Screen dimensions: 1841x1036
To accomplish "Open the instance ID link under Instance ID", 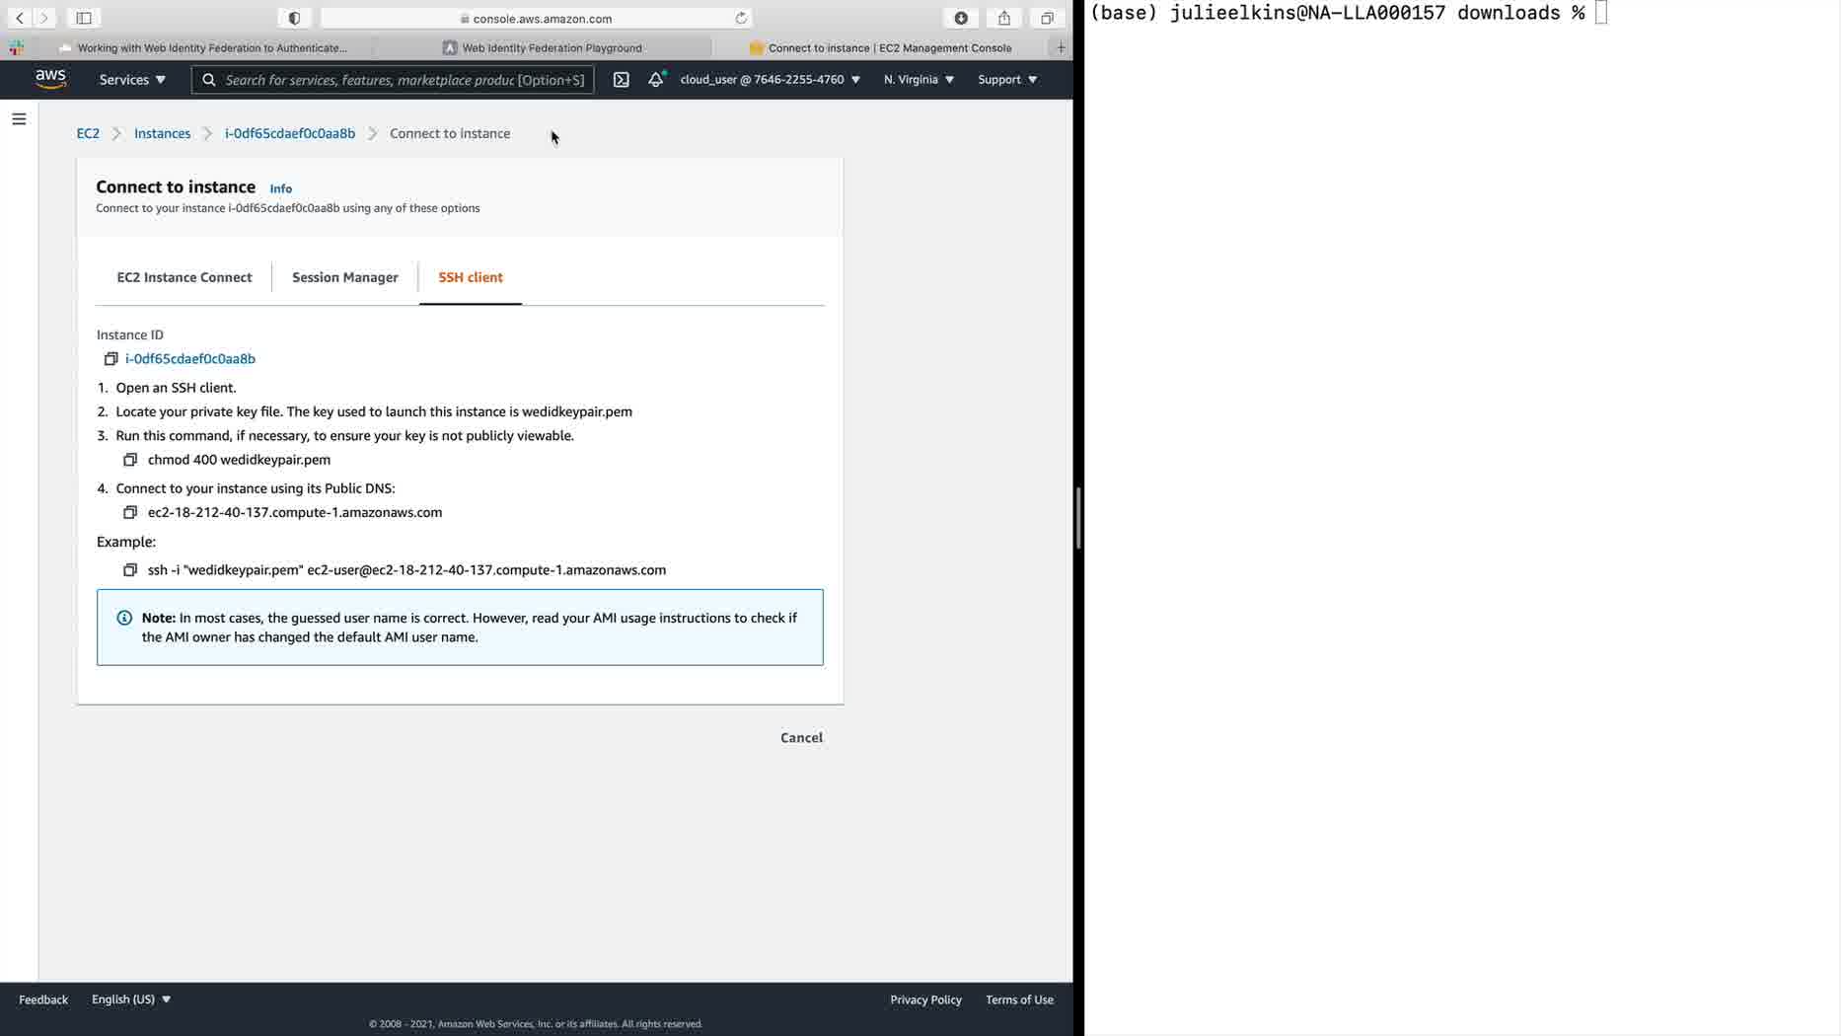I will coord(190,359).
